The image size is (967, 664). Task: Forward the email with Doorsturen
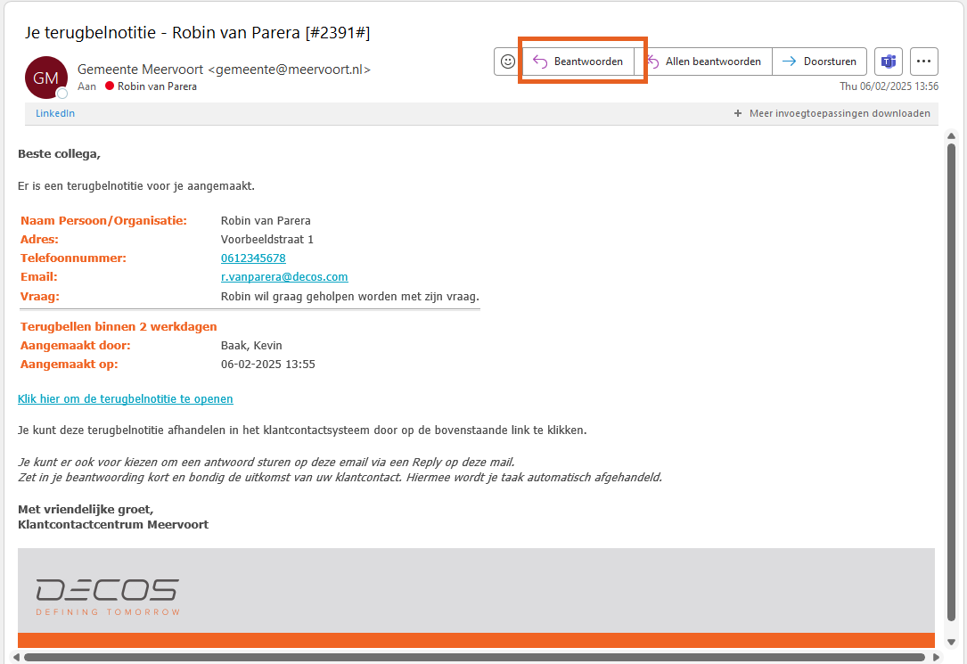click(x=819, y=61)
